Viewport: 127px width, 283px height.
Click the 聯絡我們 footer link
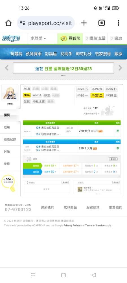pos(47,207)
